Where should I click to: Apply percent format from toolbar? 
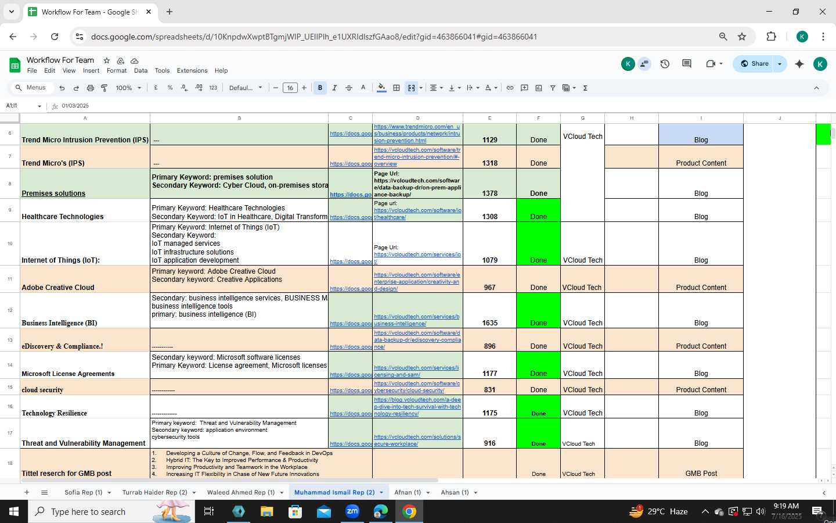(x=170, y=88)
